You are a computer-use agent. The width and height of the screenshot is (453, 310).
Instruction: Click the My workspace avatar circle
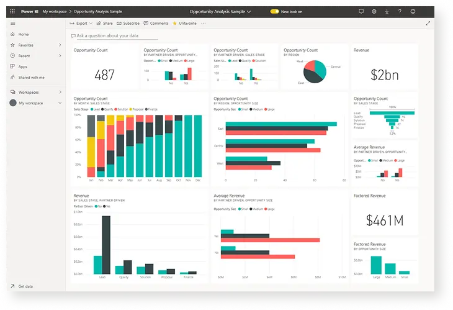[x=13, y=103]
